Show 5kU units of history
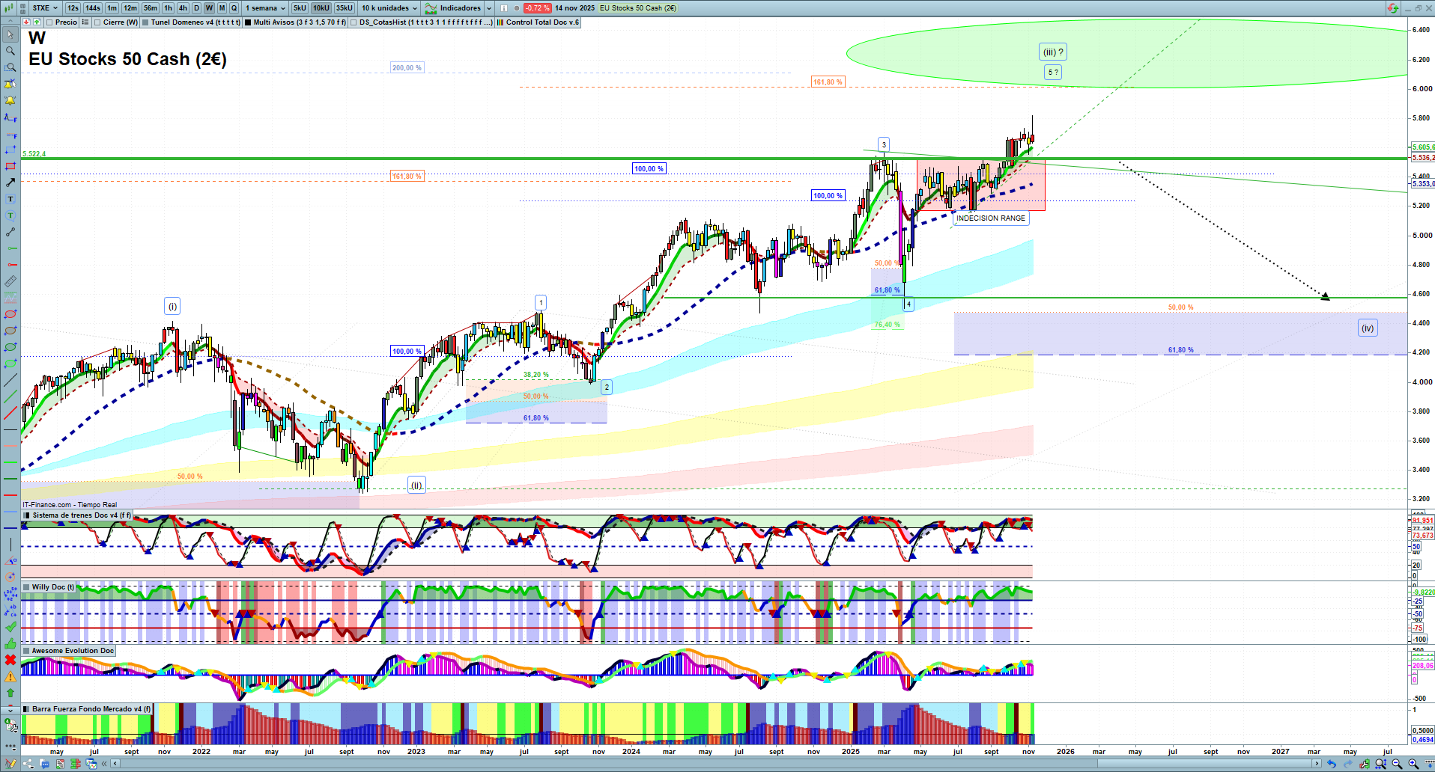This screenshot has height=772, width=1435. 300,8
